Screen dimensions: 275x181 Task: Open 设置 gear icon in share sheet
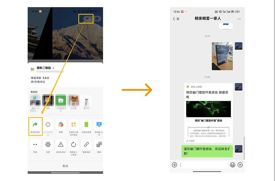click(x=48, y=144)
